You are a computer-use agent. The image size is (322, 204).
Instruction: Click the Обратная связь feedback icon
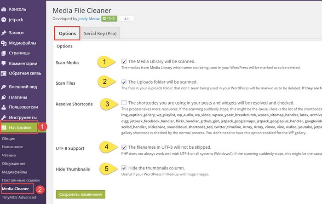tap(4, 73)
